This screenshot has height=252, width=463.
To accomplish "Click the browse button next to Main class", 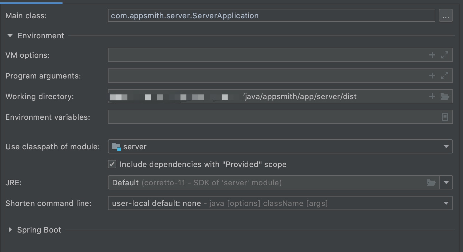I will [x=446, y=16].
